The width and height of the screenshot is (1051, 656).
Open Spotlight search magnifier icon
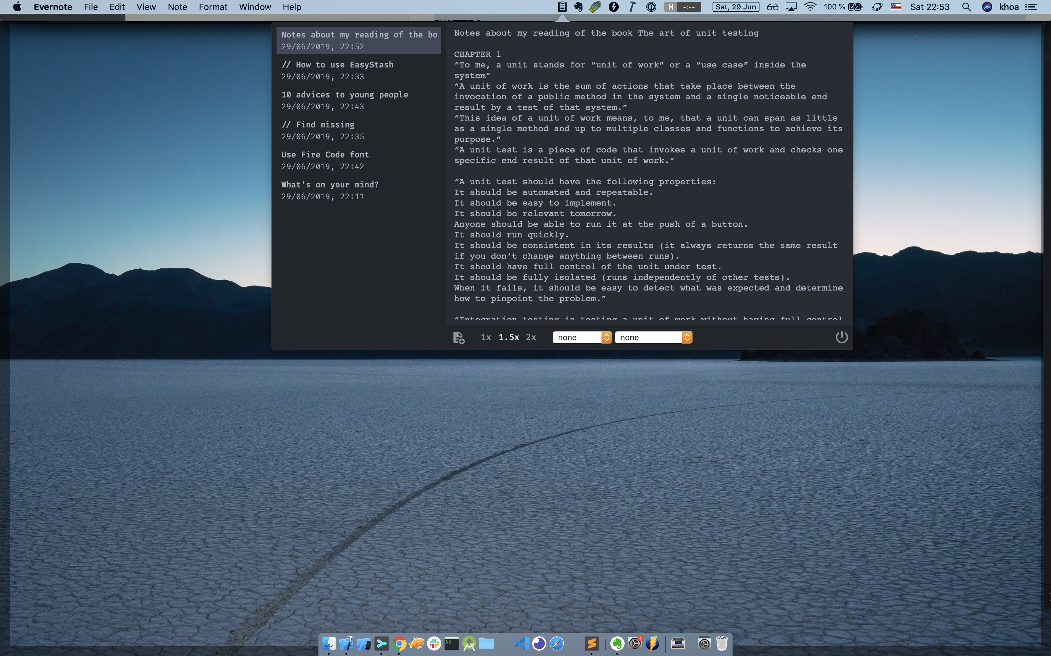pos(966,7)
